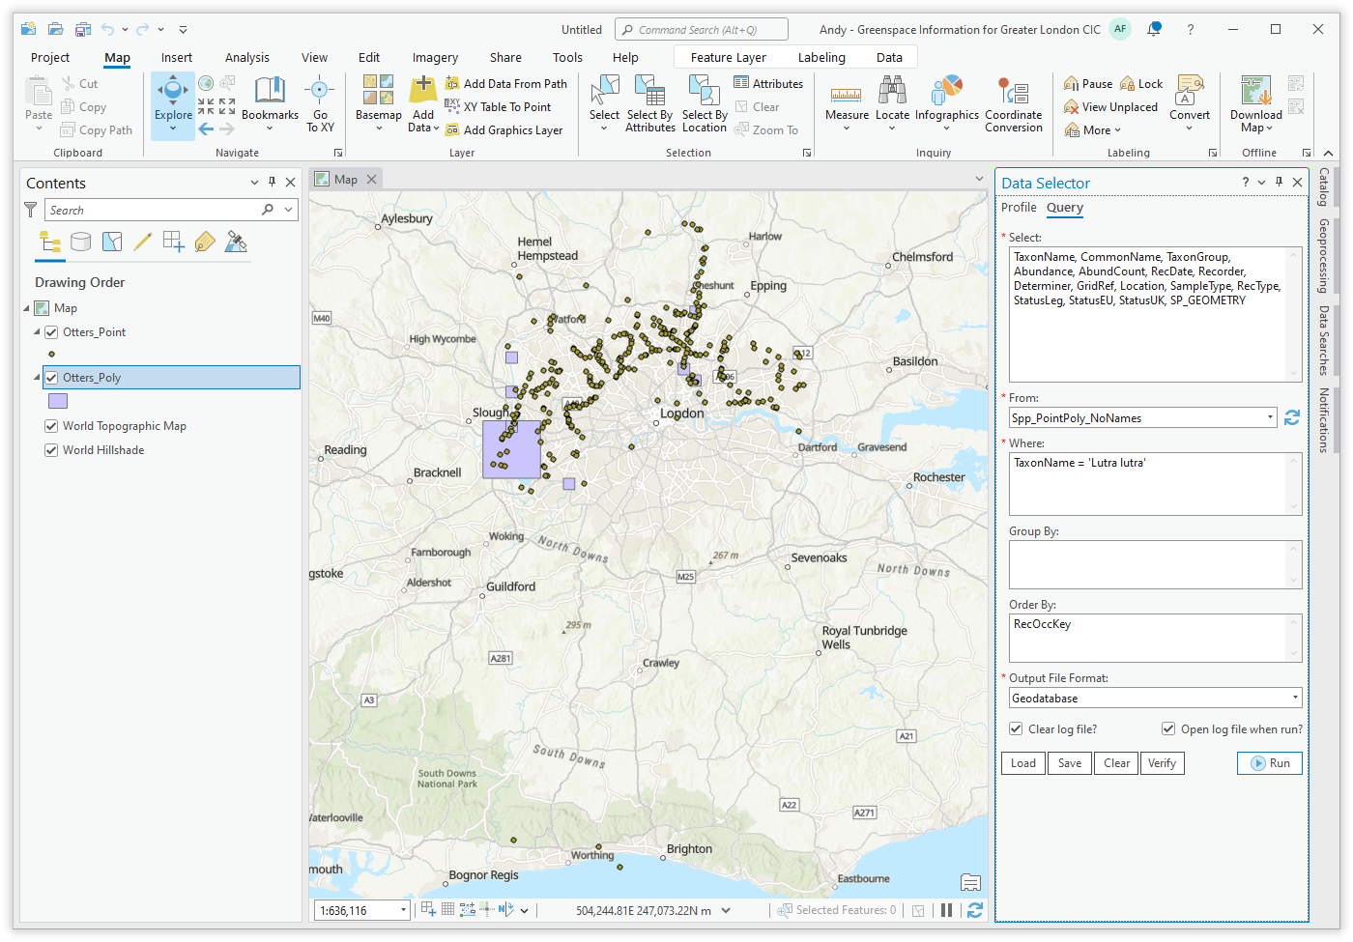The height and width of the screenshot is (942, 1353).
Task: Run the data selector query
Action: [1270, 763]
